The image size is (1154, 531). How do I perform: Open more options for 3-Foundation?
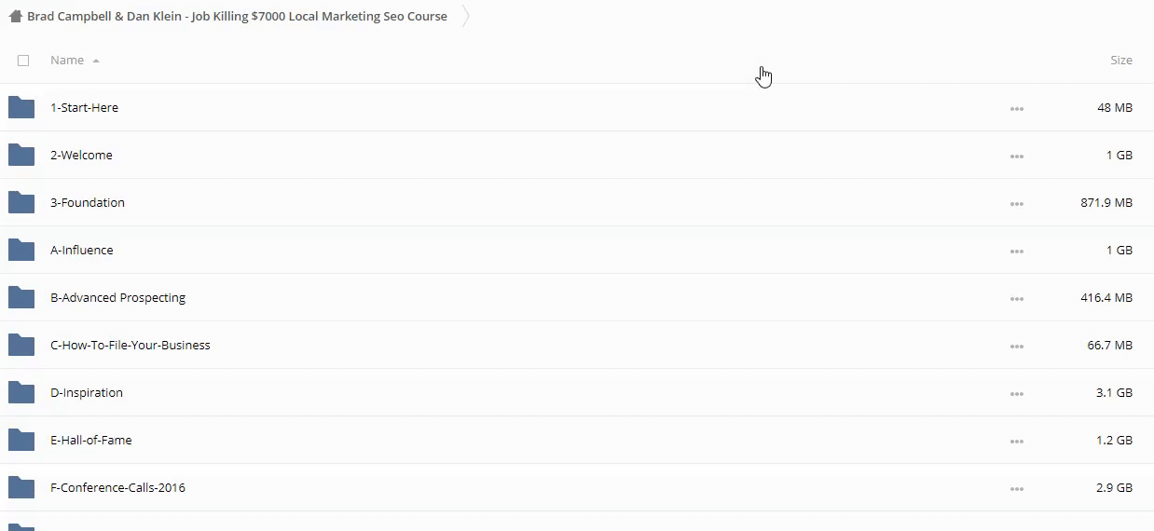(x=1016, y=204)
